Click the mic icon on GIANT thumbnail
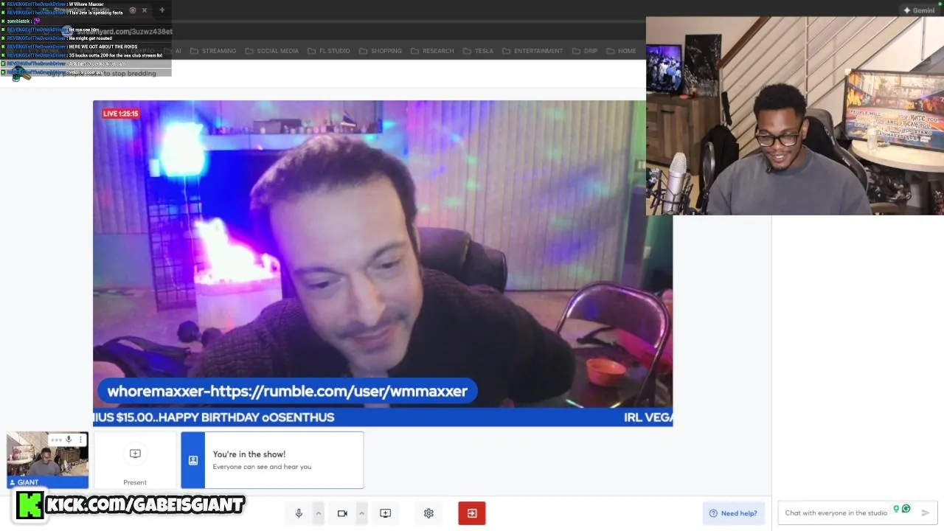The image size is (944, 531). 69,440
